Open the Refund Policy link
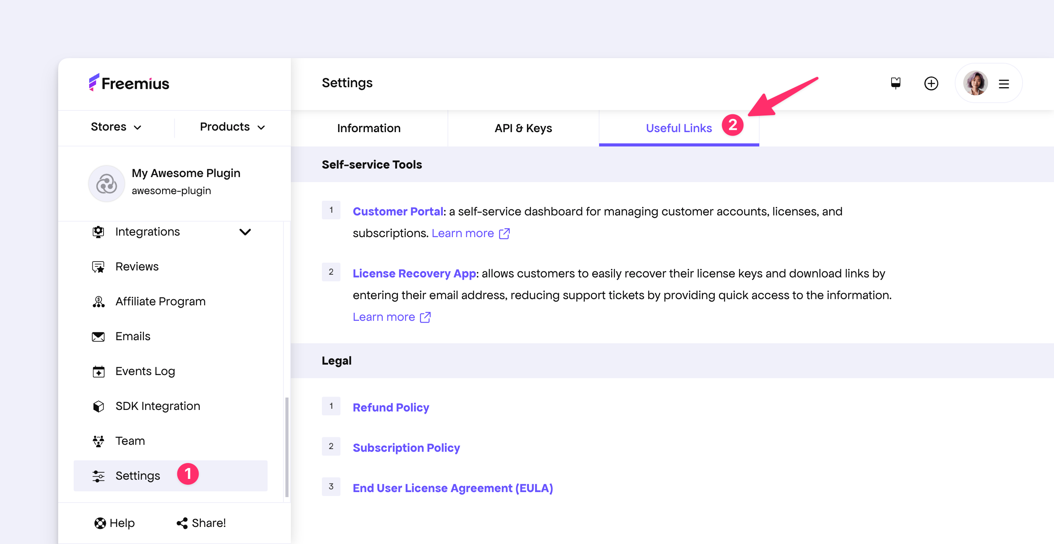 tap(391, 408)
